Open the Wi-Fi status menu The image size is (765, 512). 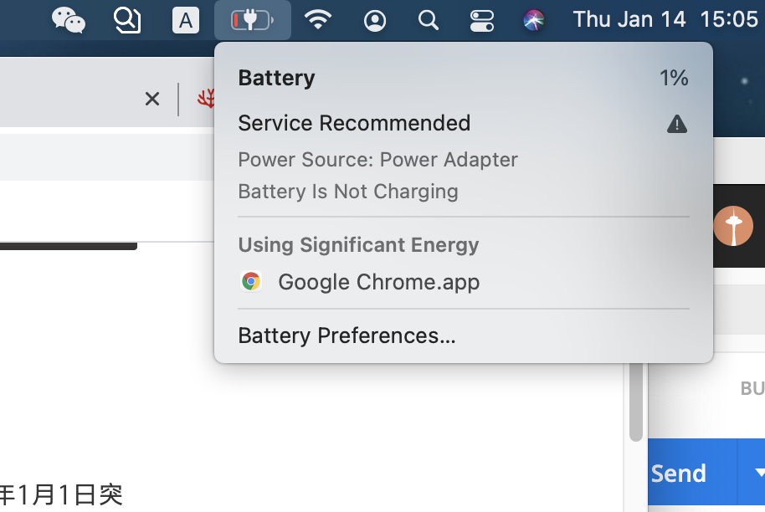318,19
